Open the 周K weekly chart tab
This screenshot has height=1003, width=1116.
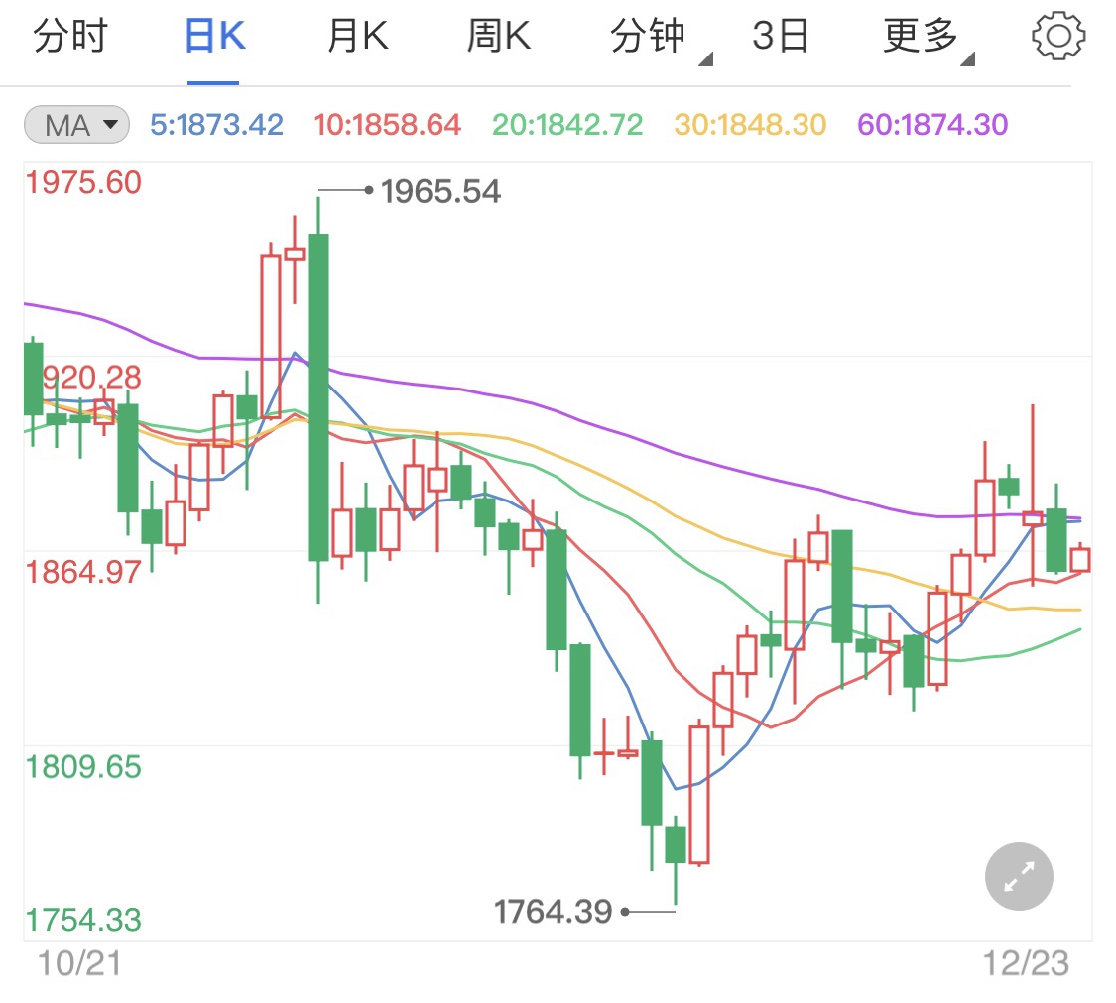tap(499, 37)
